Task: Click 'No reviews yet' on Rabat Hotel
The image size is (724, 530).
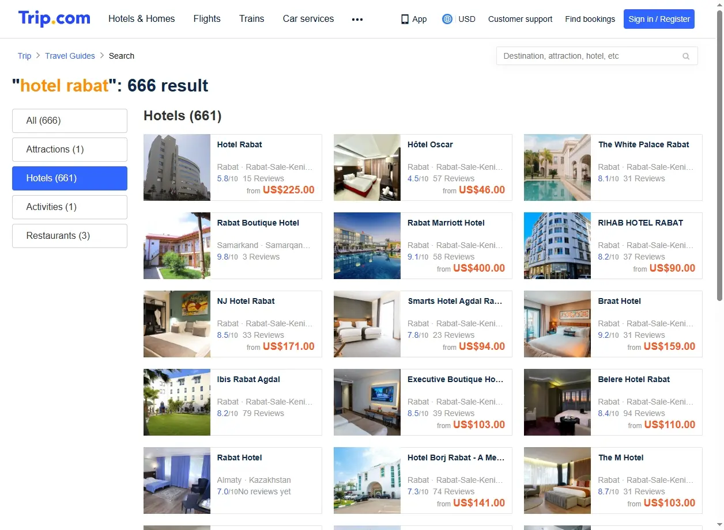Action: (265, 491)
